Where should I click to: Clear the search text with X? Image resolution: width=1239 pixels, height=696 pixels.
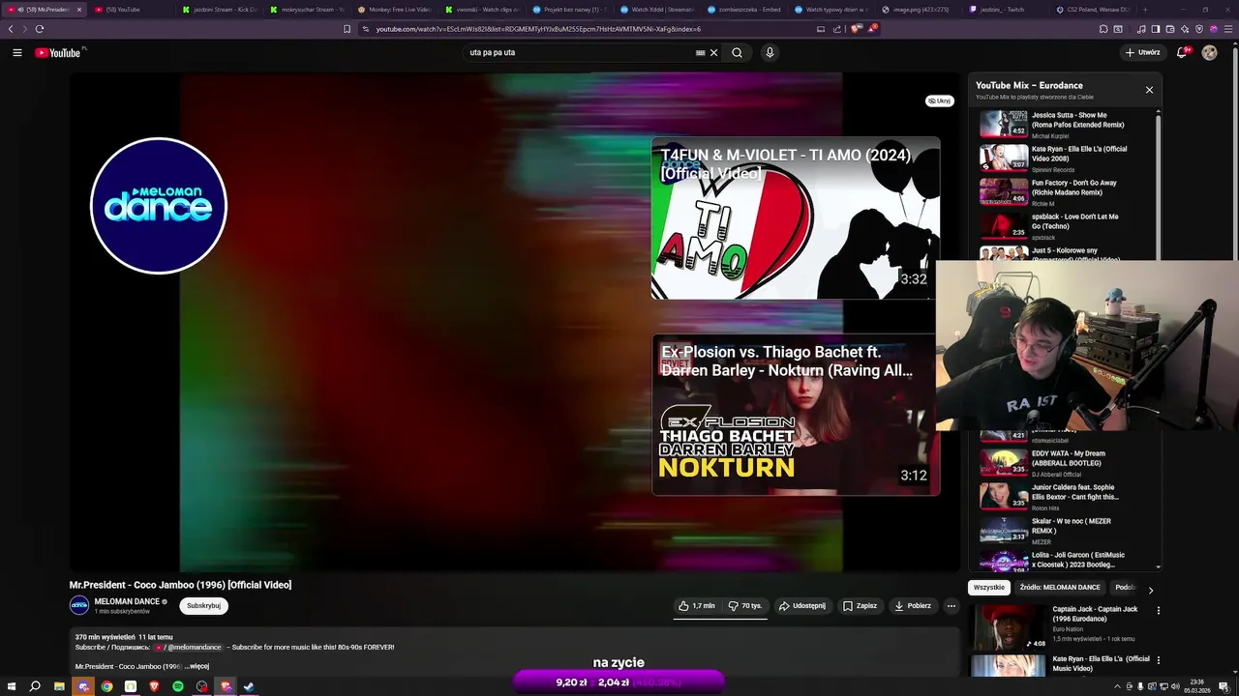[713, 52]
